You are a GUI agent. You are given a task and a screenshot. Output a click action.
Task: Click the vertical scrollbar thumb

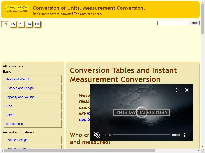(x=203, y=19)
